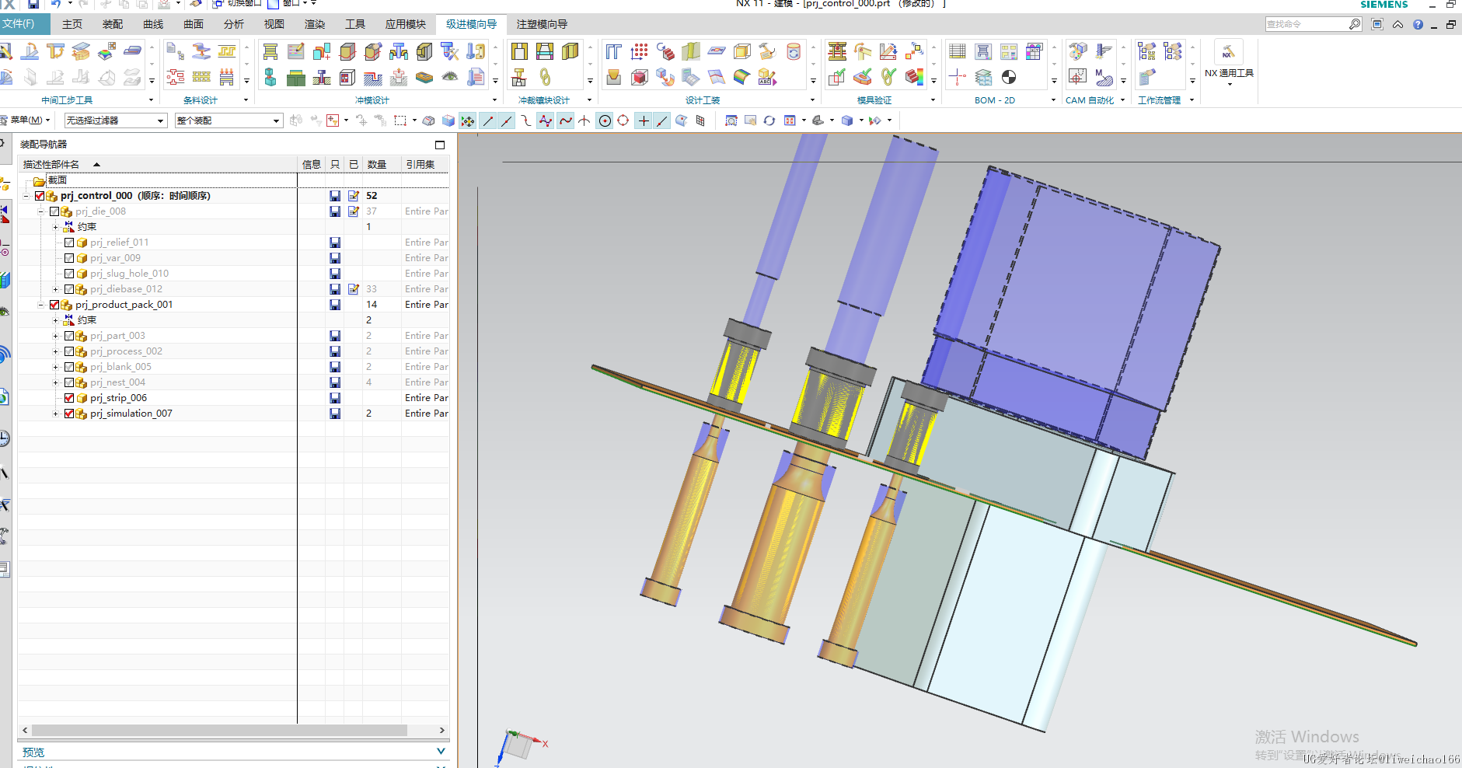This screenshot has width=1462, height=768.
Task: Click the red dot pattern icon in 设计工装
Action: 639,51
